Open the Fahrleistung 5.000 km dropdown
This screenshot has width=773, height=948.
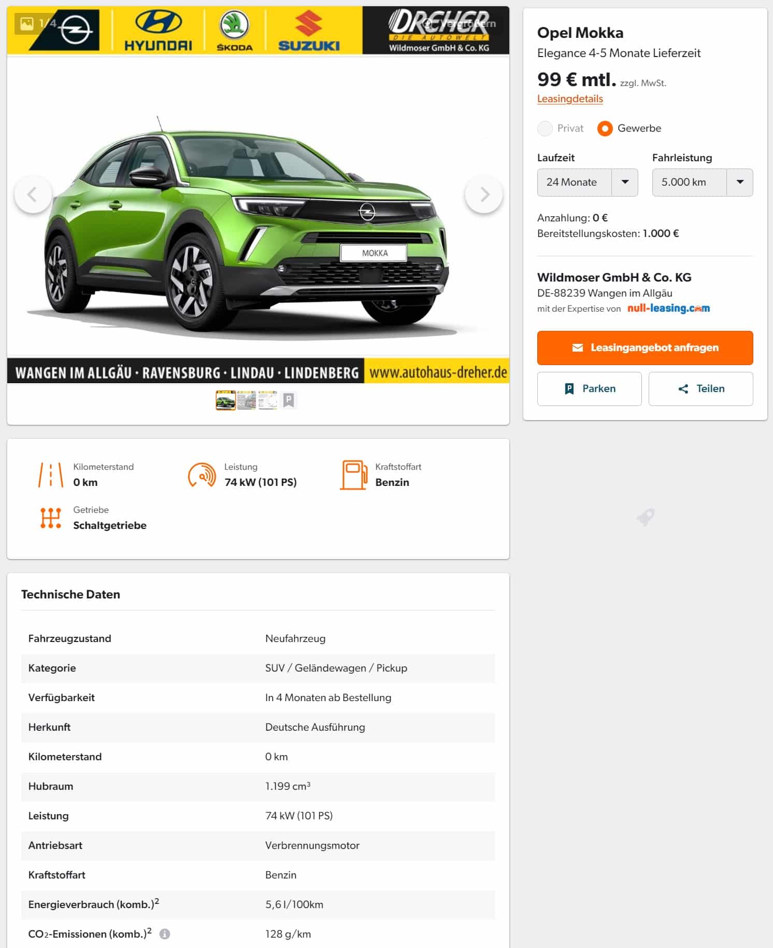[x=702, y=183]
